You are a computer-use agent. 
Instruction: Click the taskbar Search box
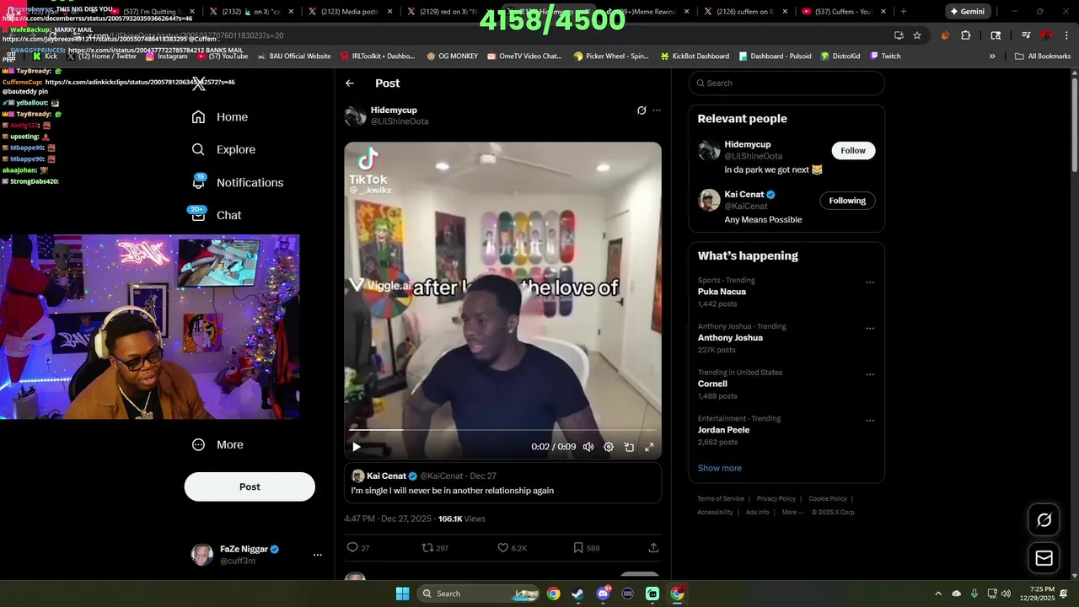[x=479, y=594]
